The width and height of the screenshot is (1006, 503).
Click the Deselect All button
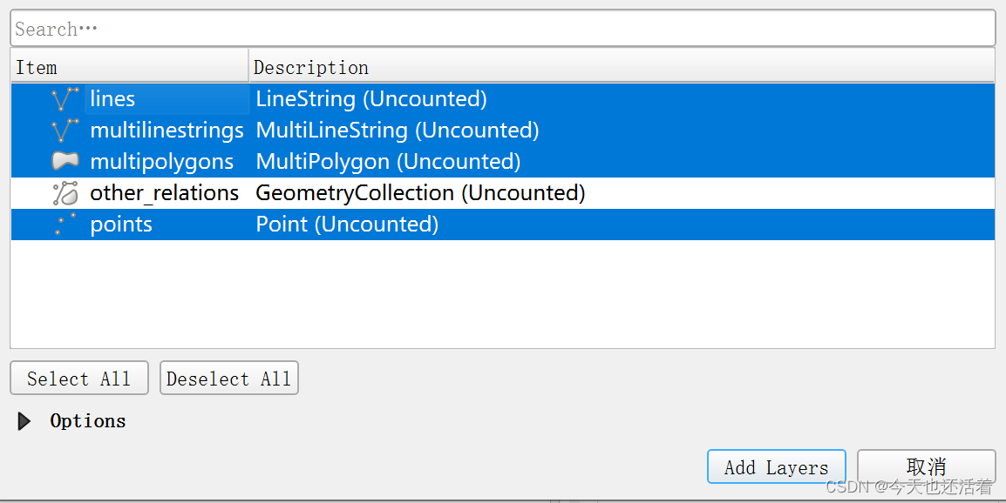228,378
